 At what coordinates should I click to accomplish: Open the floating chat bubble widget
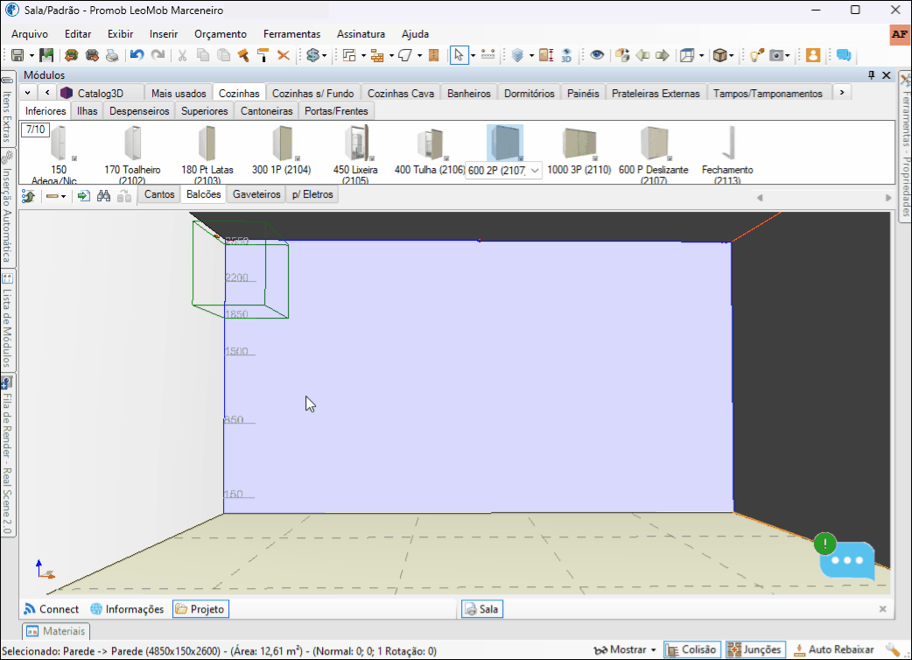click(847, 560)
